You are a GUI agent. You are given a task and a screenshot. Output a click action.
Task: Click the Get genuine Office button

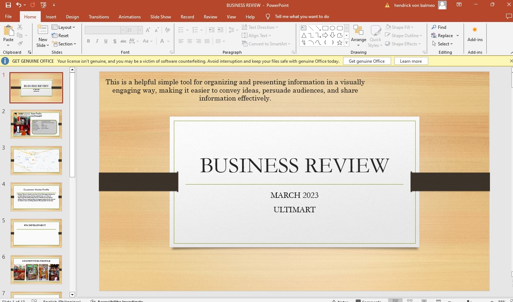(x=367, y=61)
